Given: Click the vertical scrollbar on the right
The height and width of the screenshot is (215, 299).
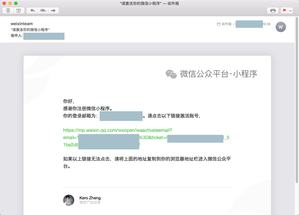Looking at the screenshot, I should pos(297,100).
